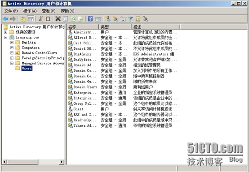Open the 帮助(H) menu
This screenshot has width=249, height=172.
(67, 11)
